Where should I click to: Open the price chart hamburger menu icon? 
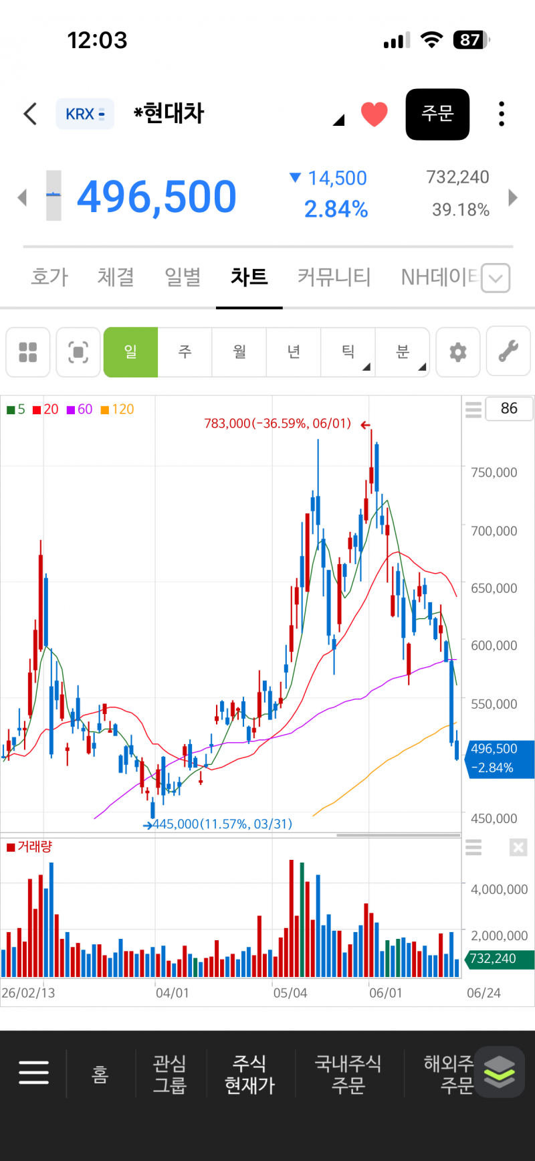[x=473, y=410]
